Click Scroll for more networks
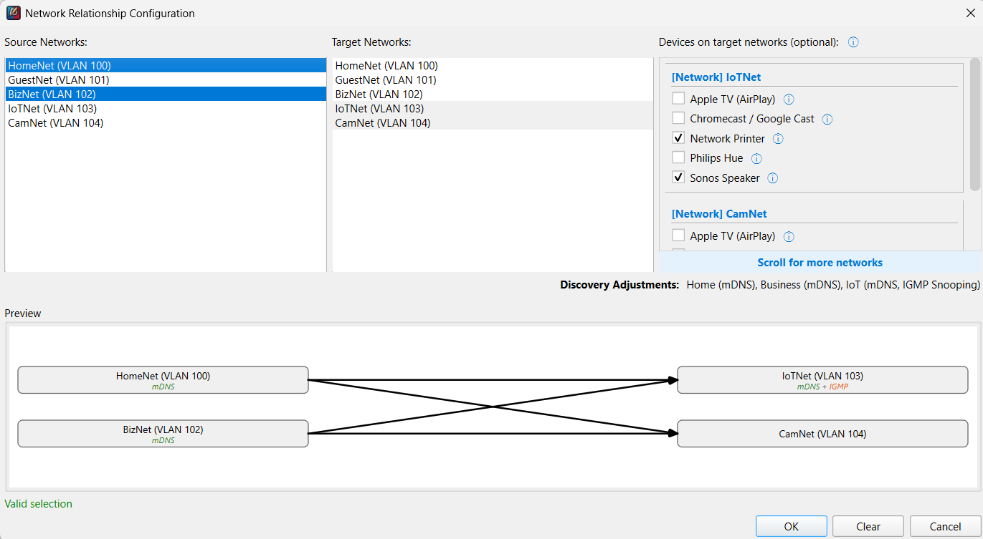The width and height of the screenshot is (983, 539). pyautogui.click(x=820, y=263)
